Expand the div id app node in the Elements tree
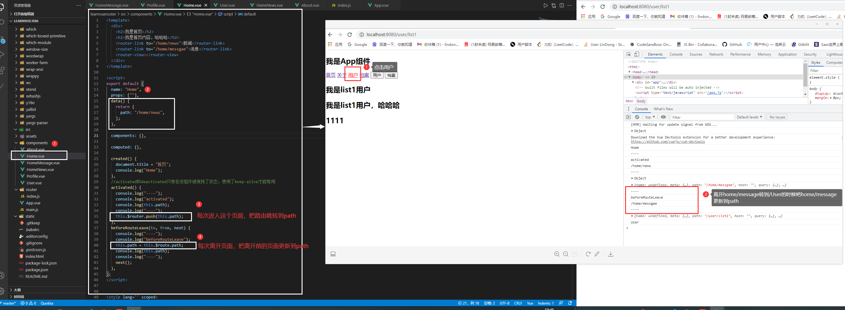The width and height of the screenshot is (845, 310). tap(633, 82)
